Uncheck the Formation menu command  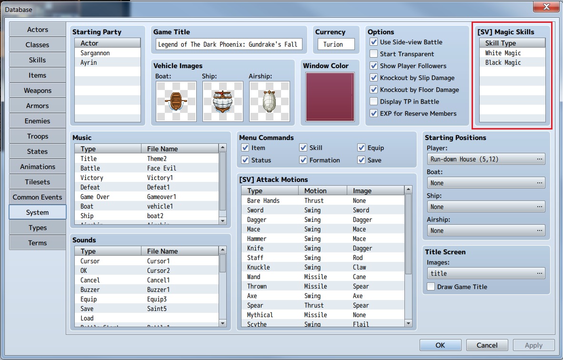coord(303,160)
